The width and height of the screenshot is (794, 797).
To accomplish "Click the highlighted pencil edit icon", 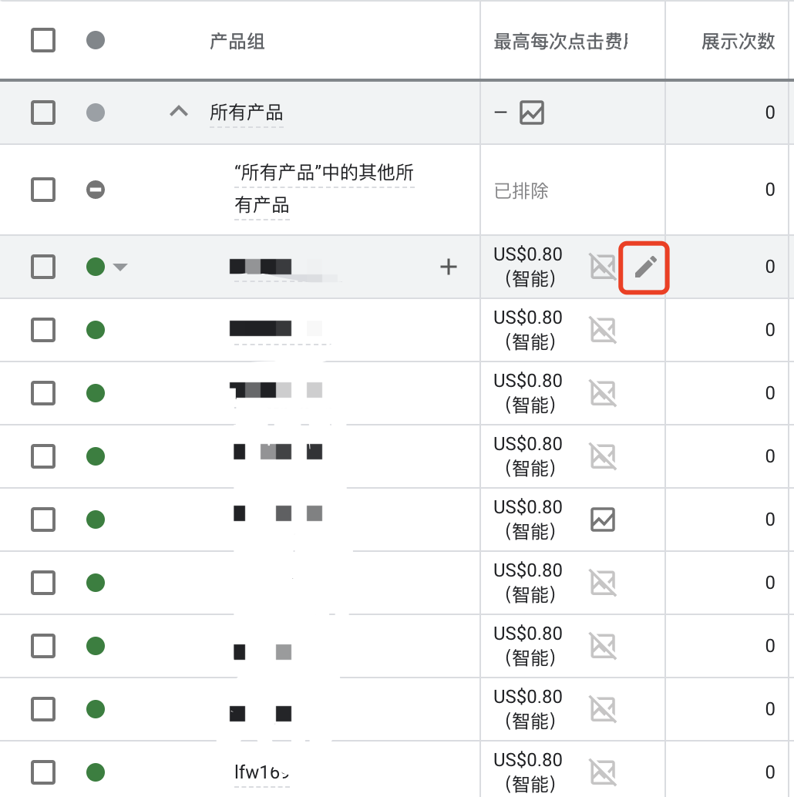I will click(x=644, y=267).
